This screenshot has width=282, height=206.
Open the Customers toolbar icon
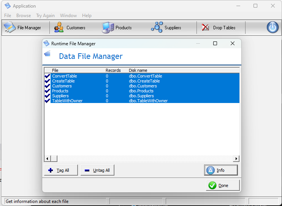[59, 28]
